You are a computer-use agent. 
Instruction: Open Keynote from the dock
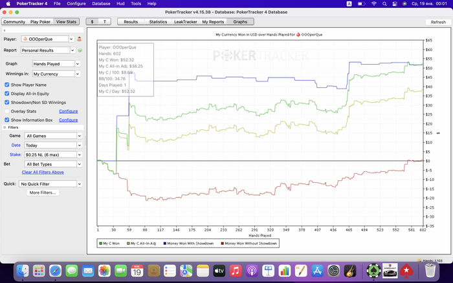click(268, 271)
